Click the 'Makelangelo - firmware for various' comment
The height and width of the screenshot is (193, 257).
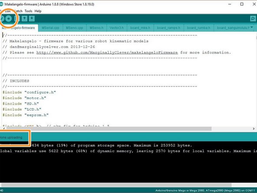tap(76, 41)
